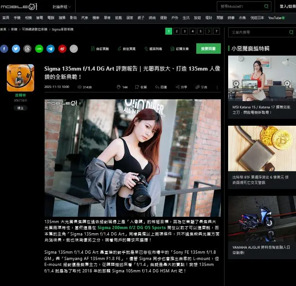Copy the article link with the gray link icon
Image resolution: width=296 pixels, height=286 pixels.
pos(74,49)
